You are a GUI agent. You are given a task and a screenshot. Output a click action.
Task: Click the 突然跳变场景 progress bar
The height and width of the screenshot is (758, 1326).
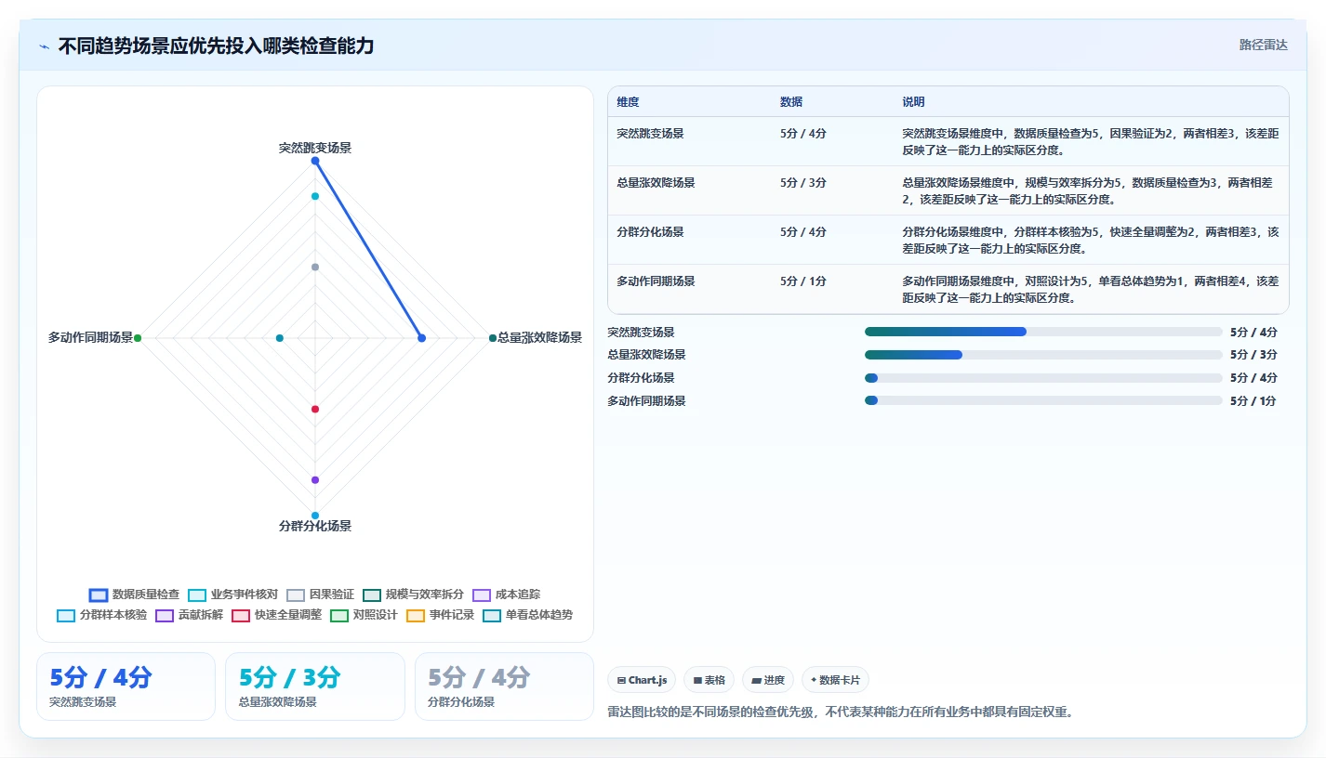point(1043,332)
